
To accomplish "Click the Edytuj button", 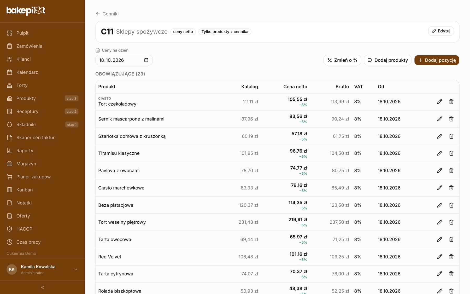I will click(441, 31).
